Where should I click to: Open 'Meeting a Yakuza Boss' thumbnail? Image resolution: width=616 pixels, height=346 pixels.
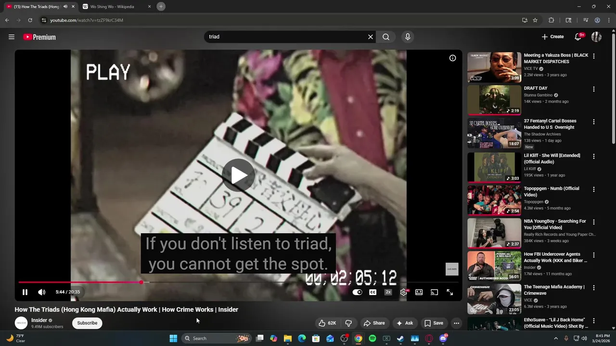(494, 67)
